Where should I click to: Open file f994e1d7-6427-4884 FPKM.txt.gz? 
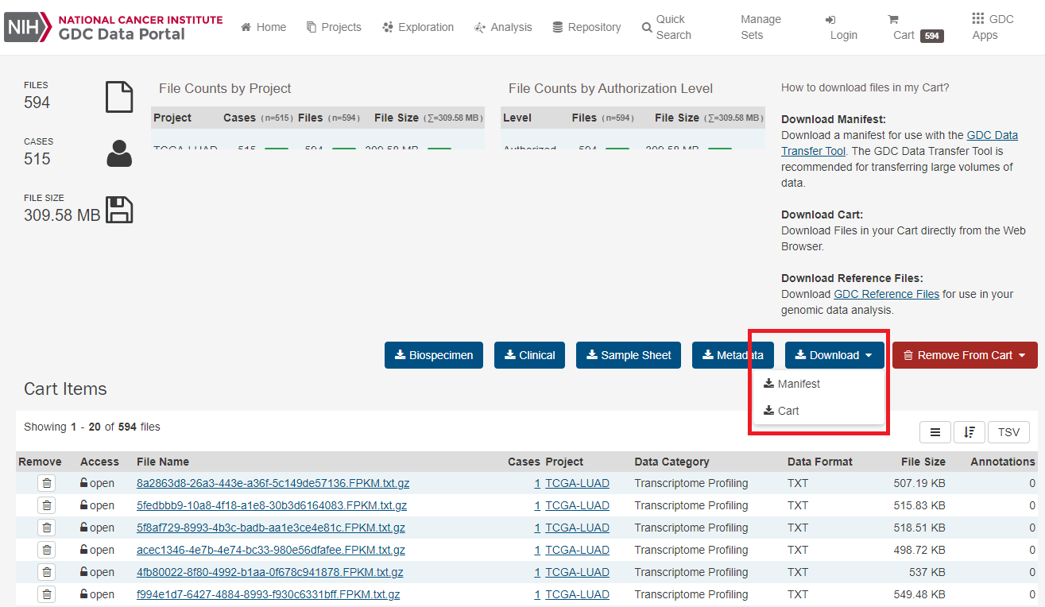[x=269, y=594]
